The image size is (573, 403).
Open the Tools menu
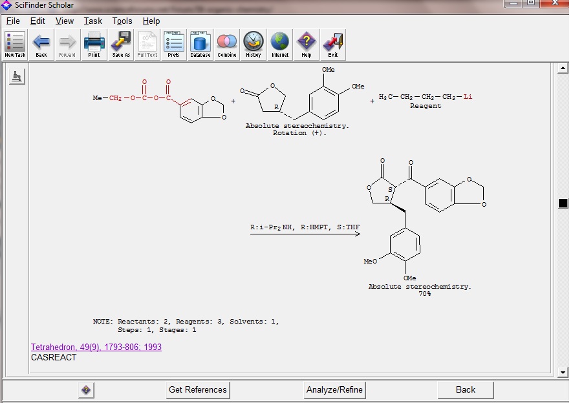(122, 21)
